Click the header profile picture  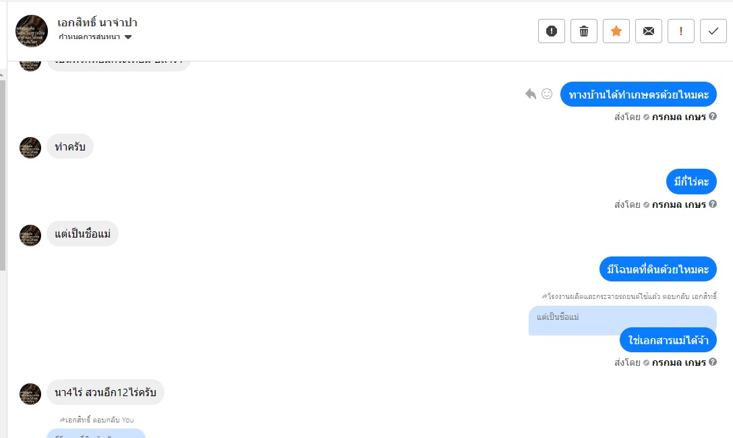click(32, 31)
